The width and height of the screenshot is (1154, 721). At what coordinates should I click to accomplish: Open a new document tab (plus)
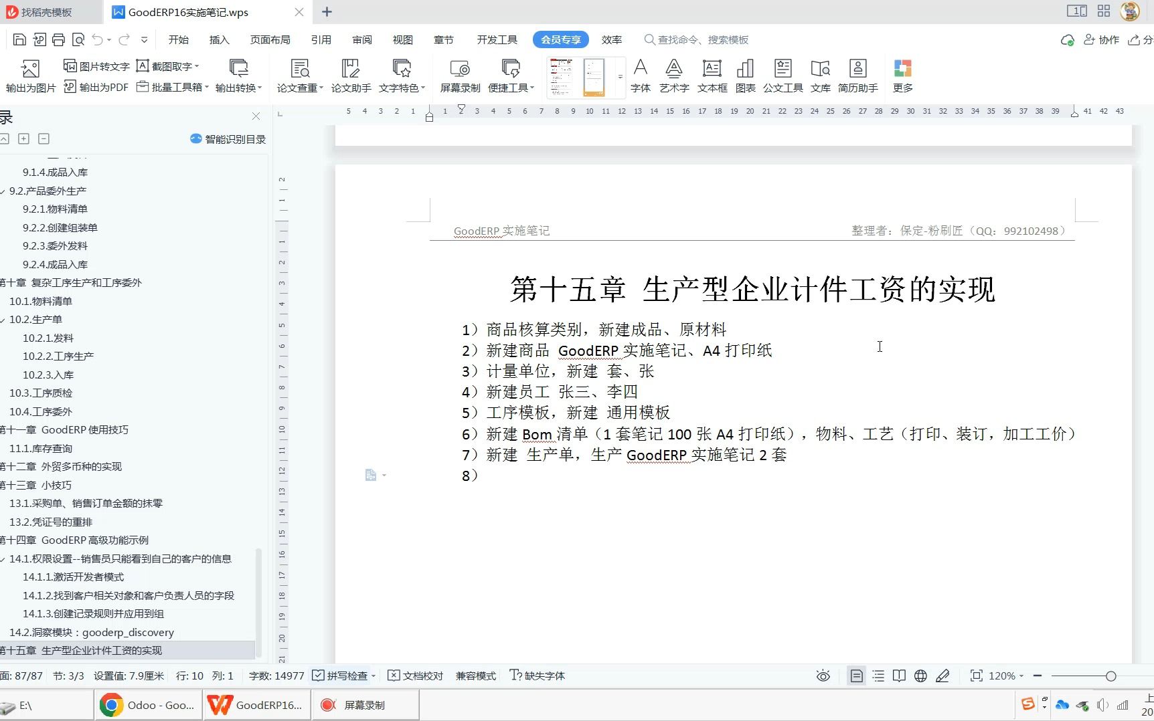[x=327, y=12]
